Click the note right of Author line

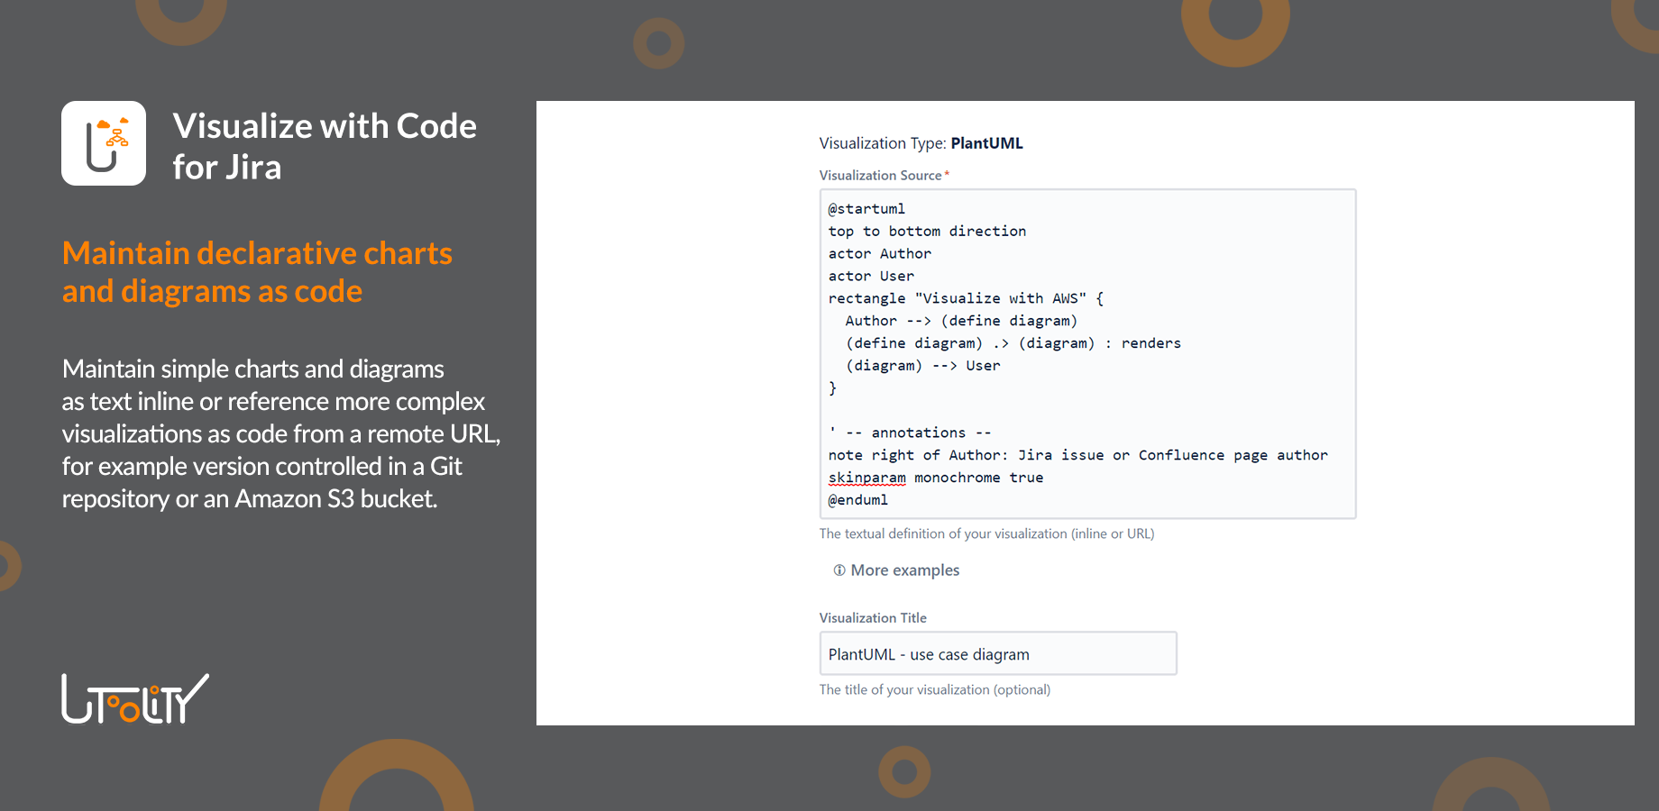coord(1077,455)
